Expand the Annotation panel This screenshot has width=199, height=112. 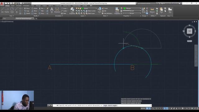pos(59,16)
